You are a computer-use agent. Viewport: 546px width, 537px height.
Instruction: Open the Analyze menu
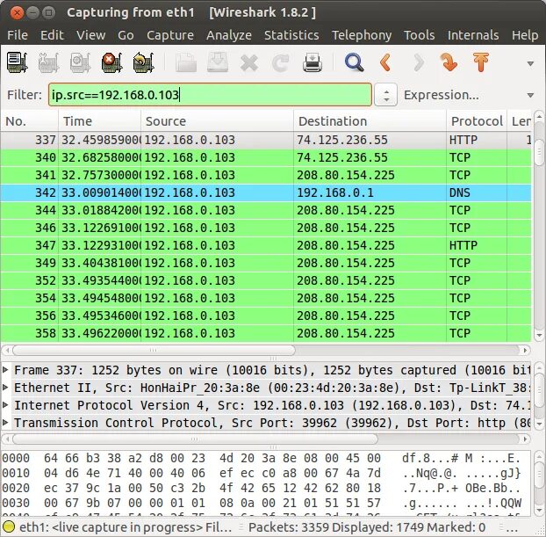pos(229,35)
